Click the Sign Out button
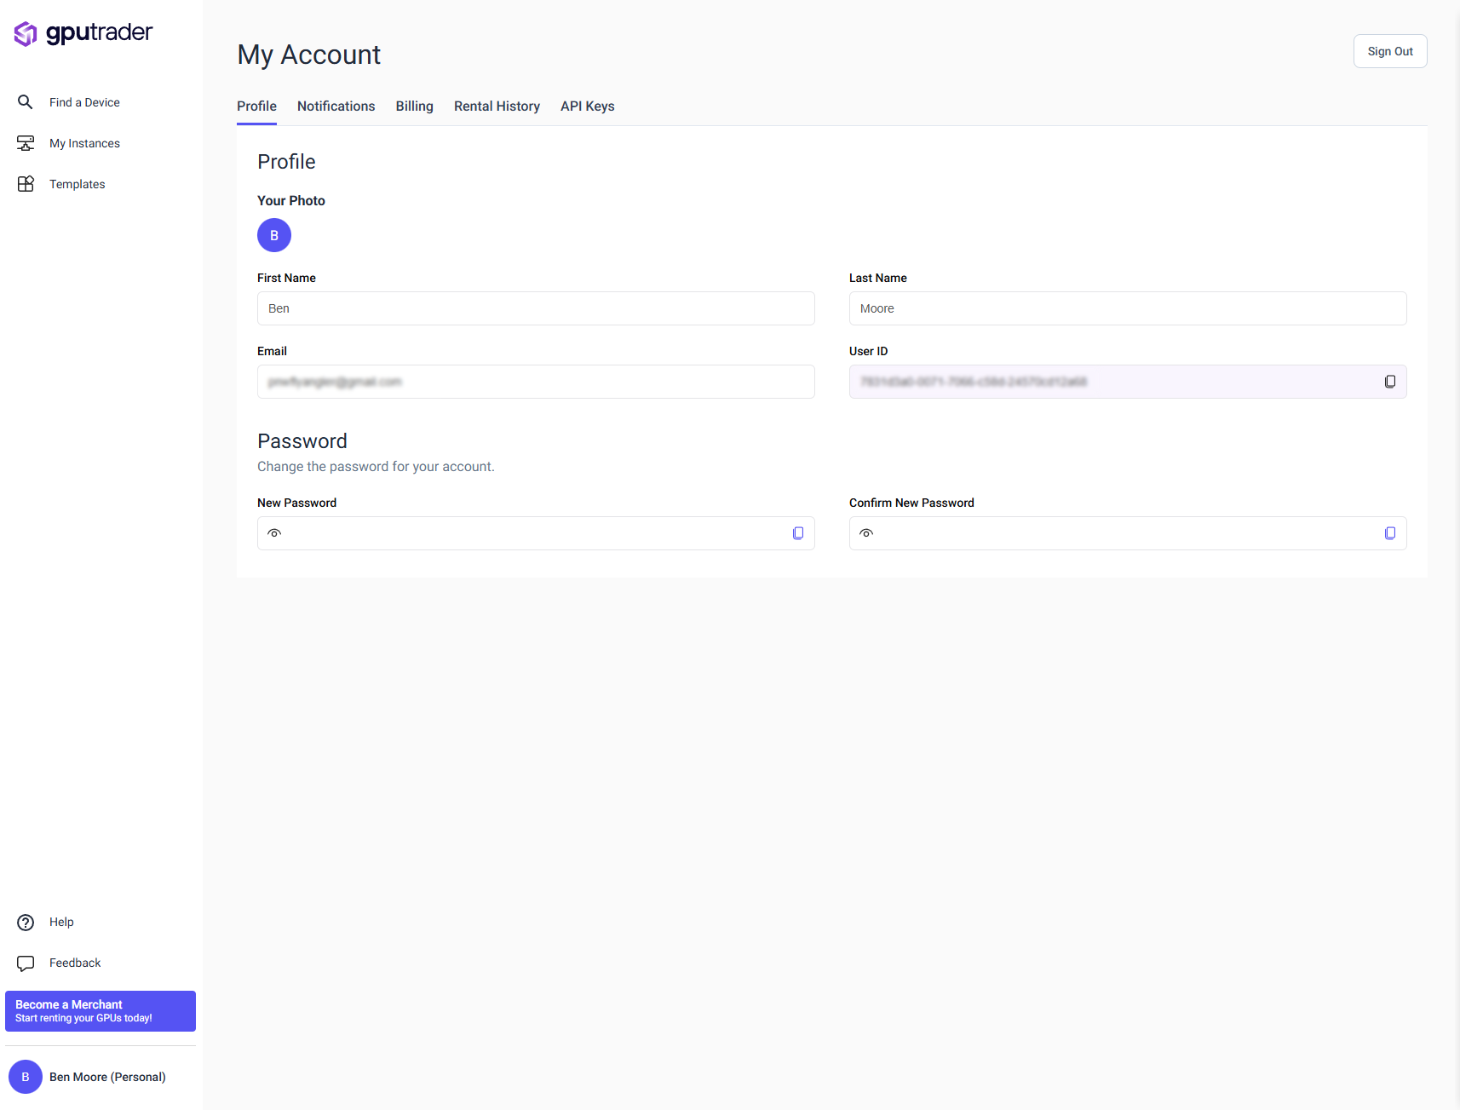Screen dimensions: 1460x1110 (1390, 51)
